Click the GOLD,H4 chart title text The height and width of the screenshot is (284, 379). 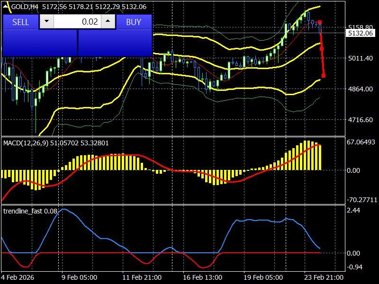click(x=25, y=7)
